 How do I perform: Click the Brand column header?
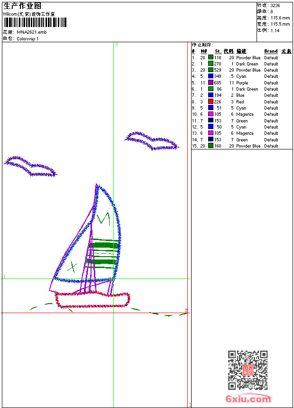click(x=271, y=51)
